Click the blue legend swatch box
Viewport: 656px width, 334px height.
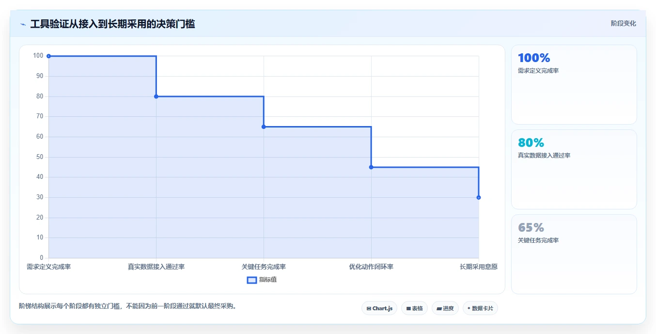tap(252, 280)
